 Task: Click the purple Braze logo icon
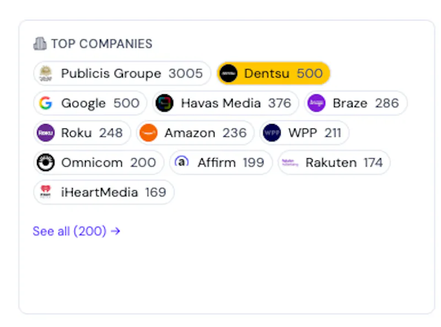(316, 103)
